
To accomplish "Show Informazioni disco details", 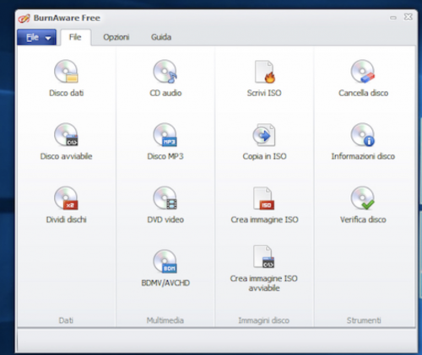I will point(363,142).
